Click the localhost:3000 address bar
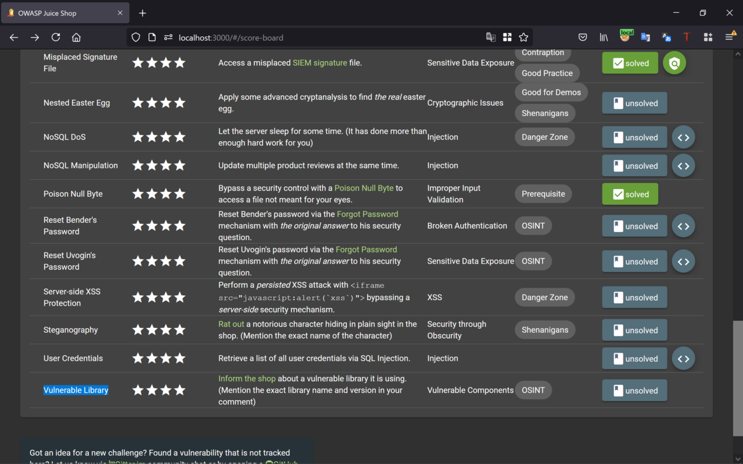This screenshot has height=464, width=743. tap(328, 37)
